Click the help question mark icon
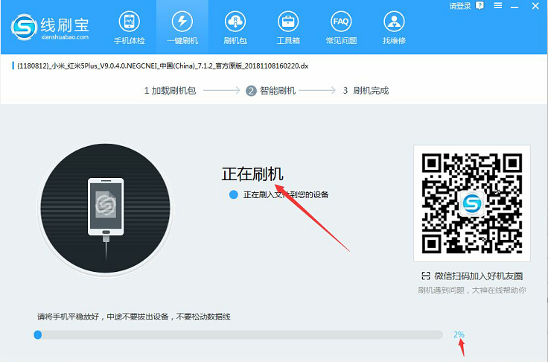 coord(479,7)
